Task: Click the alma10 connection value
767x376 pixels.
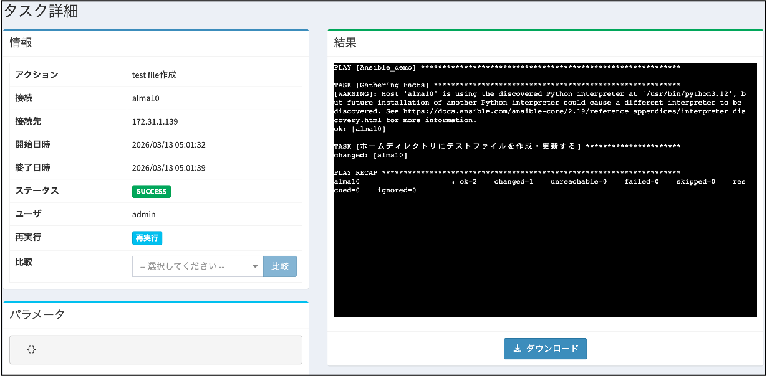Action: [x=146, y=98]
